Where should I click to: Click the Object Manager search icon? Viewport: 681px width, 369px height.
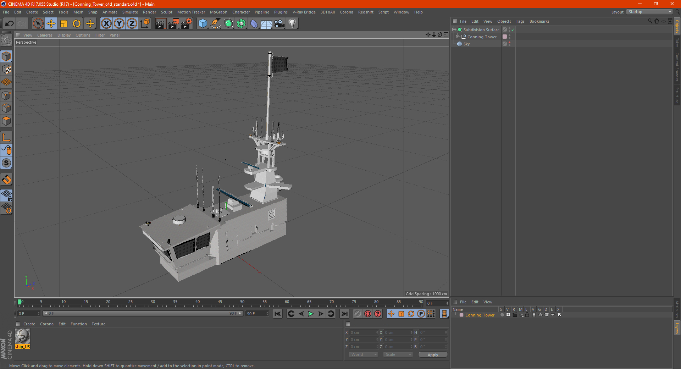pos(650,21)
